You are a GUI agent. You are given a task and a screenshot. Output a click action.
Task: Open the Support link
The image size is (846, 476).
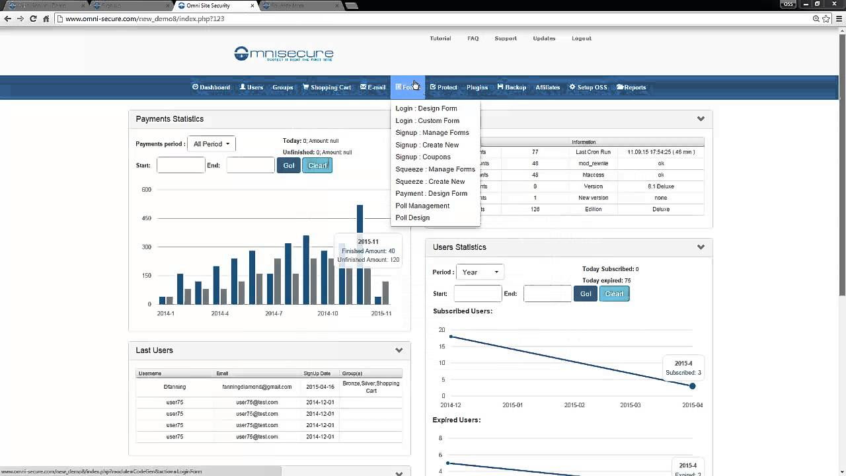pyautogui.click(x=506, y=38)
